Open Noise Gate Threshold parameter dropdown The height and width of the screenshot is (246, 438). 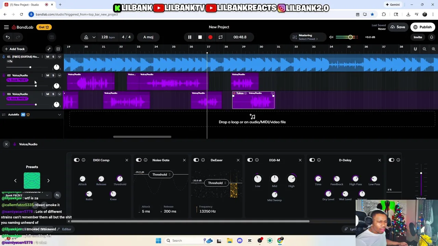161,175
